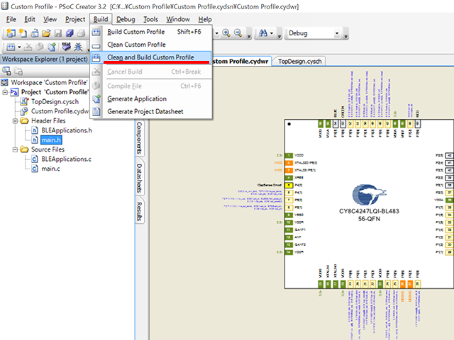This screenshot has width=454, height=340.
Task: Open the Help menu
Action: pos(205,19)
